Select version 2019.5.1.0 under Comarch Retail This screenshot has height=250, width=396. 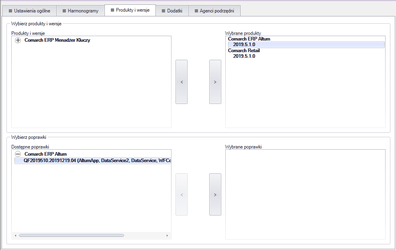coord(244,56)
